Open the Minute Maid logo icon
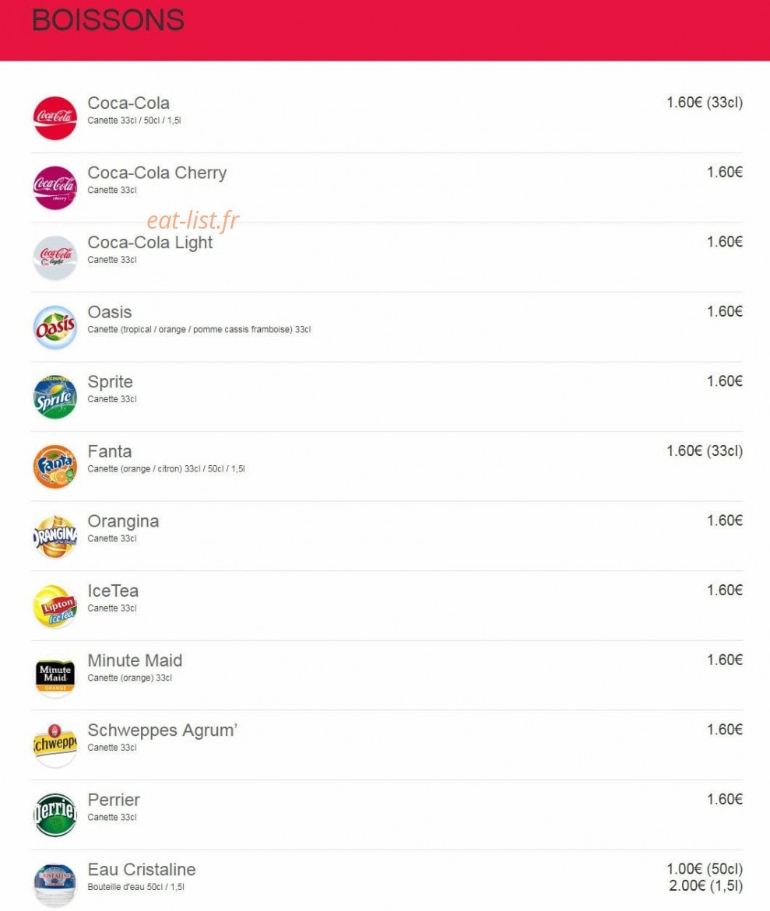 [54, 676]
